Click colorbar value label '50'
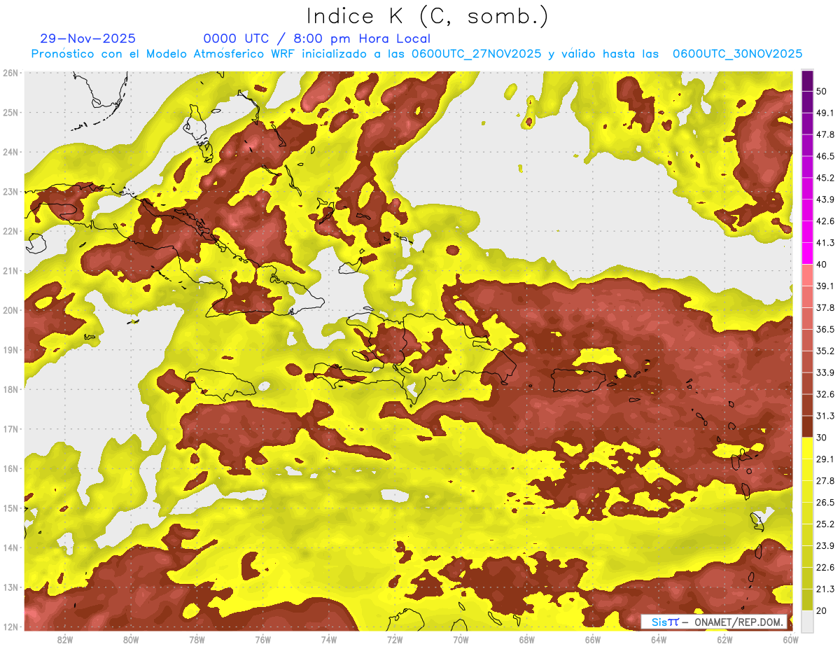This screenshot has width=840, height=649. pos(822,92)
